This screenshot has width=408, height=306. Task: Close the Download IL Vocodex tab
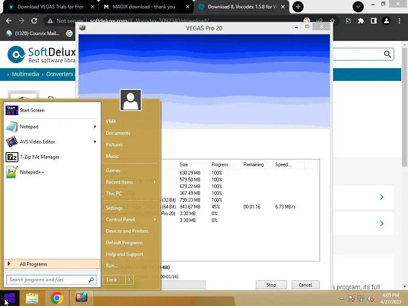283,7
